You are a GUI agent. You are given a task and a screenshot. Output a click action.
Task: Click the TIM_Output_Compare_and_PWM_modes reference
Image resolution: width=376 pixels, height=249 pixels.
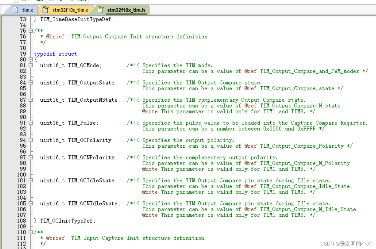(310, 71)
